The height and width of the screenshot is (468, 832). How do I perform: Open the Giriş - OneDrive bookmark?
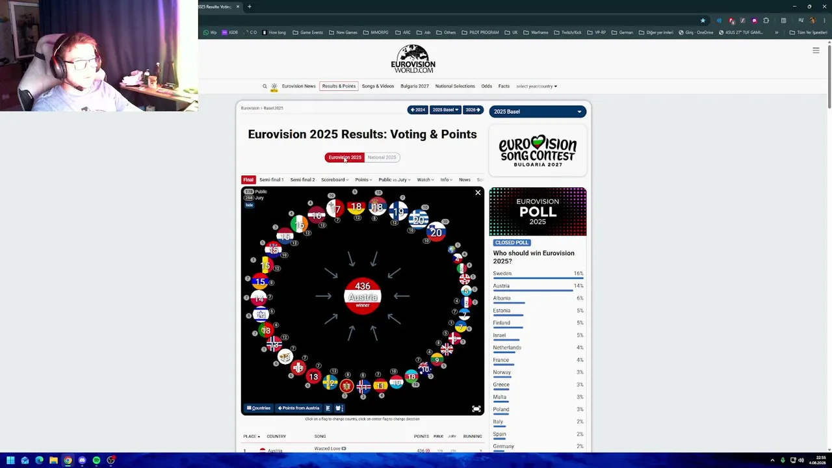696,32
